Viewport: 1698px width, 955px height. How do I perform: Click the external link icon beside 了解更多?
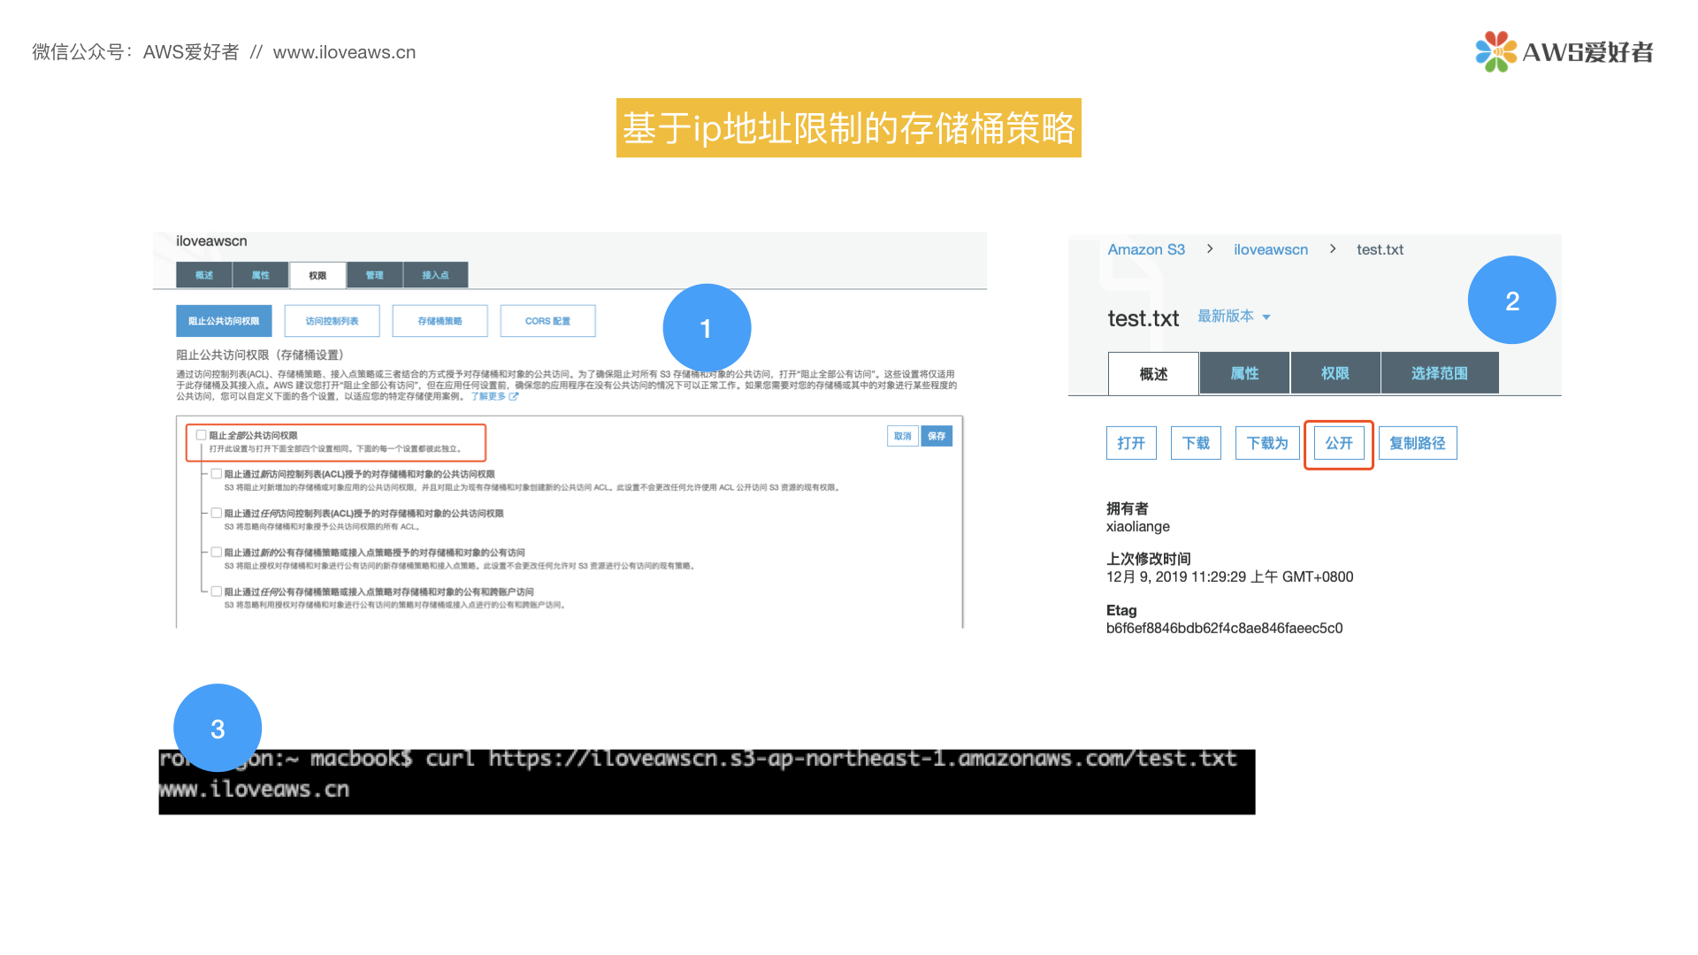click(515, 396)
